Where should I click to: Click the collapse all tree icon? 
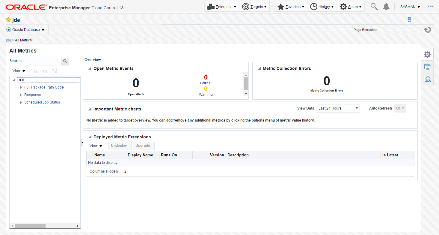pos(45,71)
